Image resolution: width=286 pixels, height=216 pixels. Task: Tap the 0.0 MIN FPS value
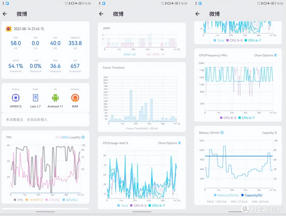[35, 43]
